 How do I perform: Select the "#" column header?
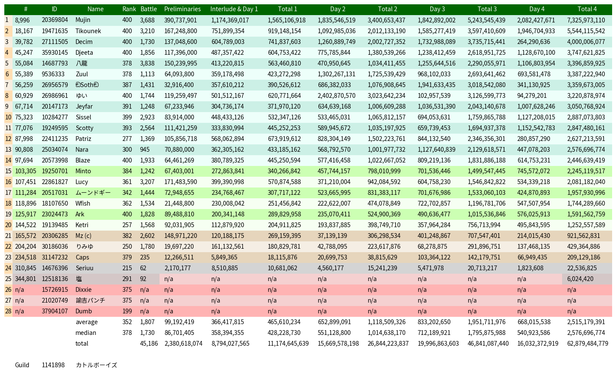pos(26,9)
